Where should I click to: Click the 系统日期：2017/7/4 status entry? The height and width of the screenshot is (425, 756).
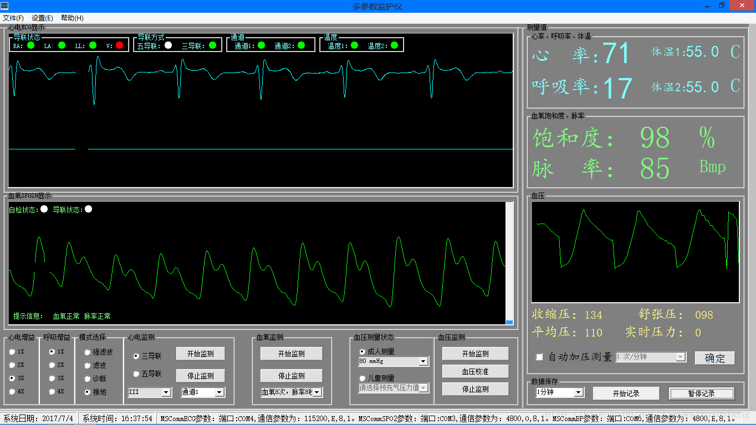tap(39, 418)
